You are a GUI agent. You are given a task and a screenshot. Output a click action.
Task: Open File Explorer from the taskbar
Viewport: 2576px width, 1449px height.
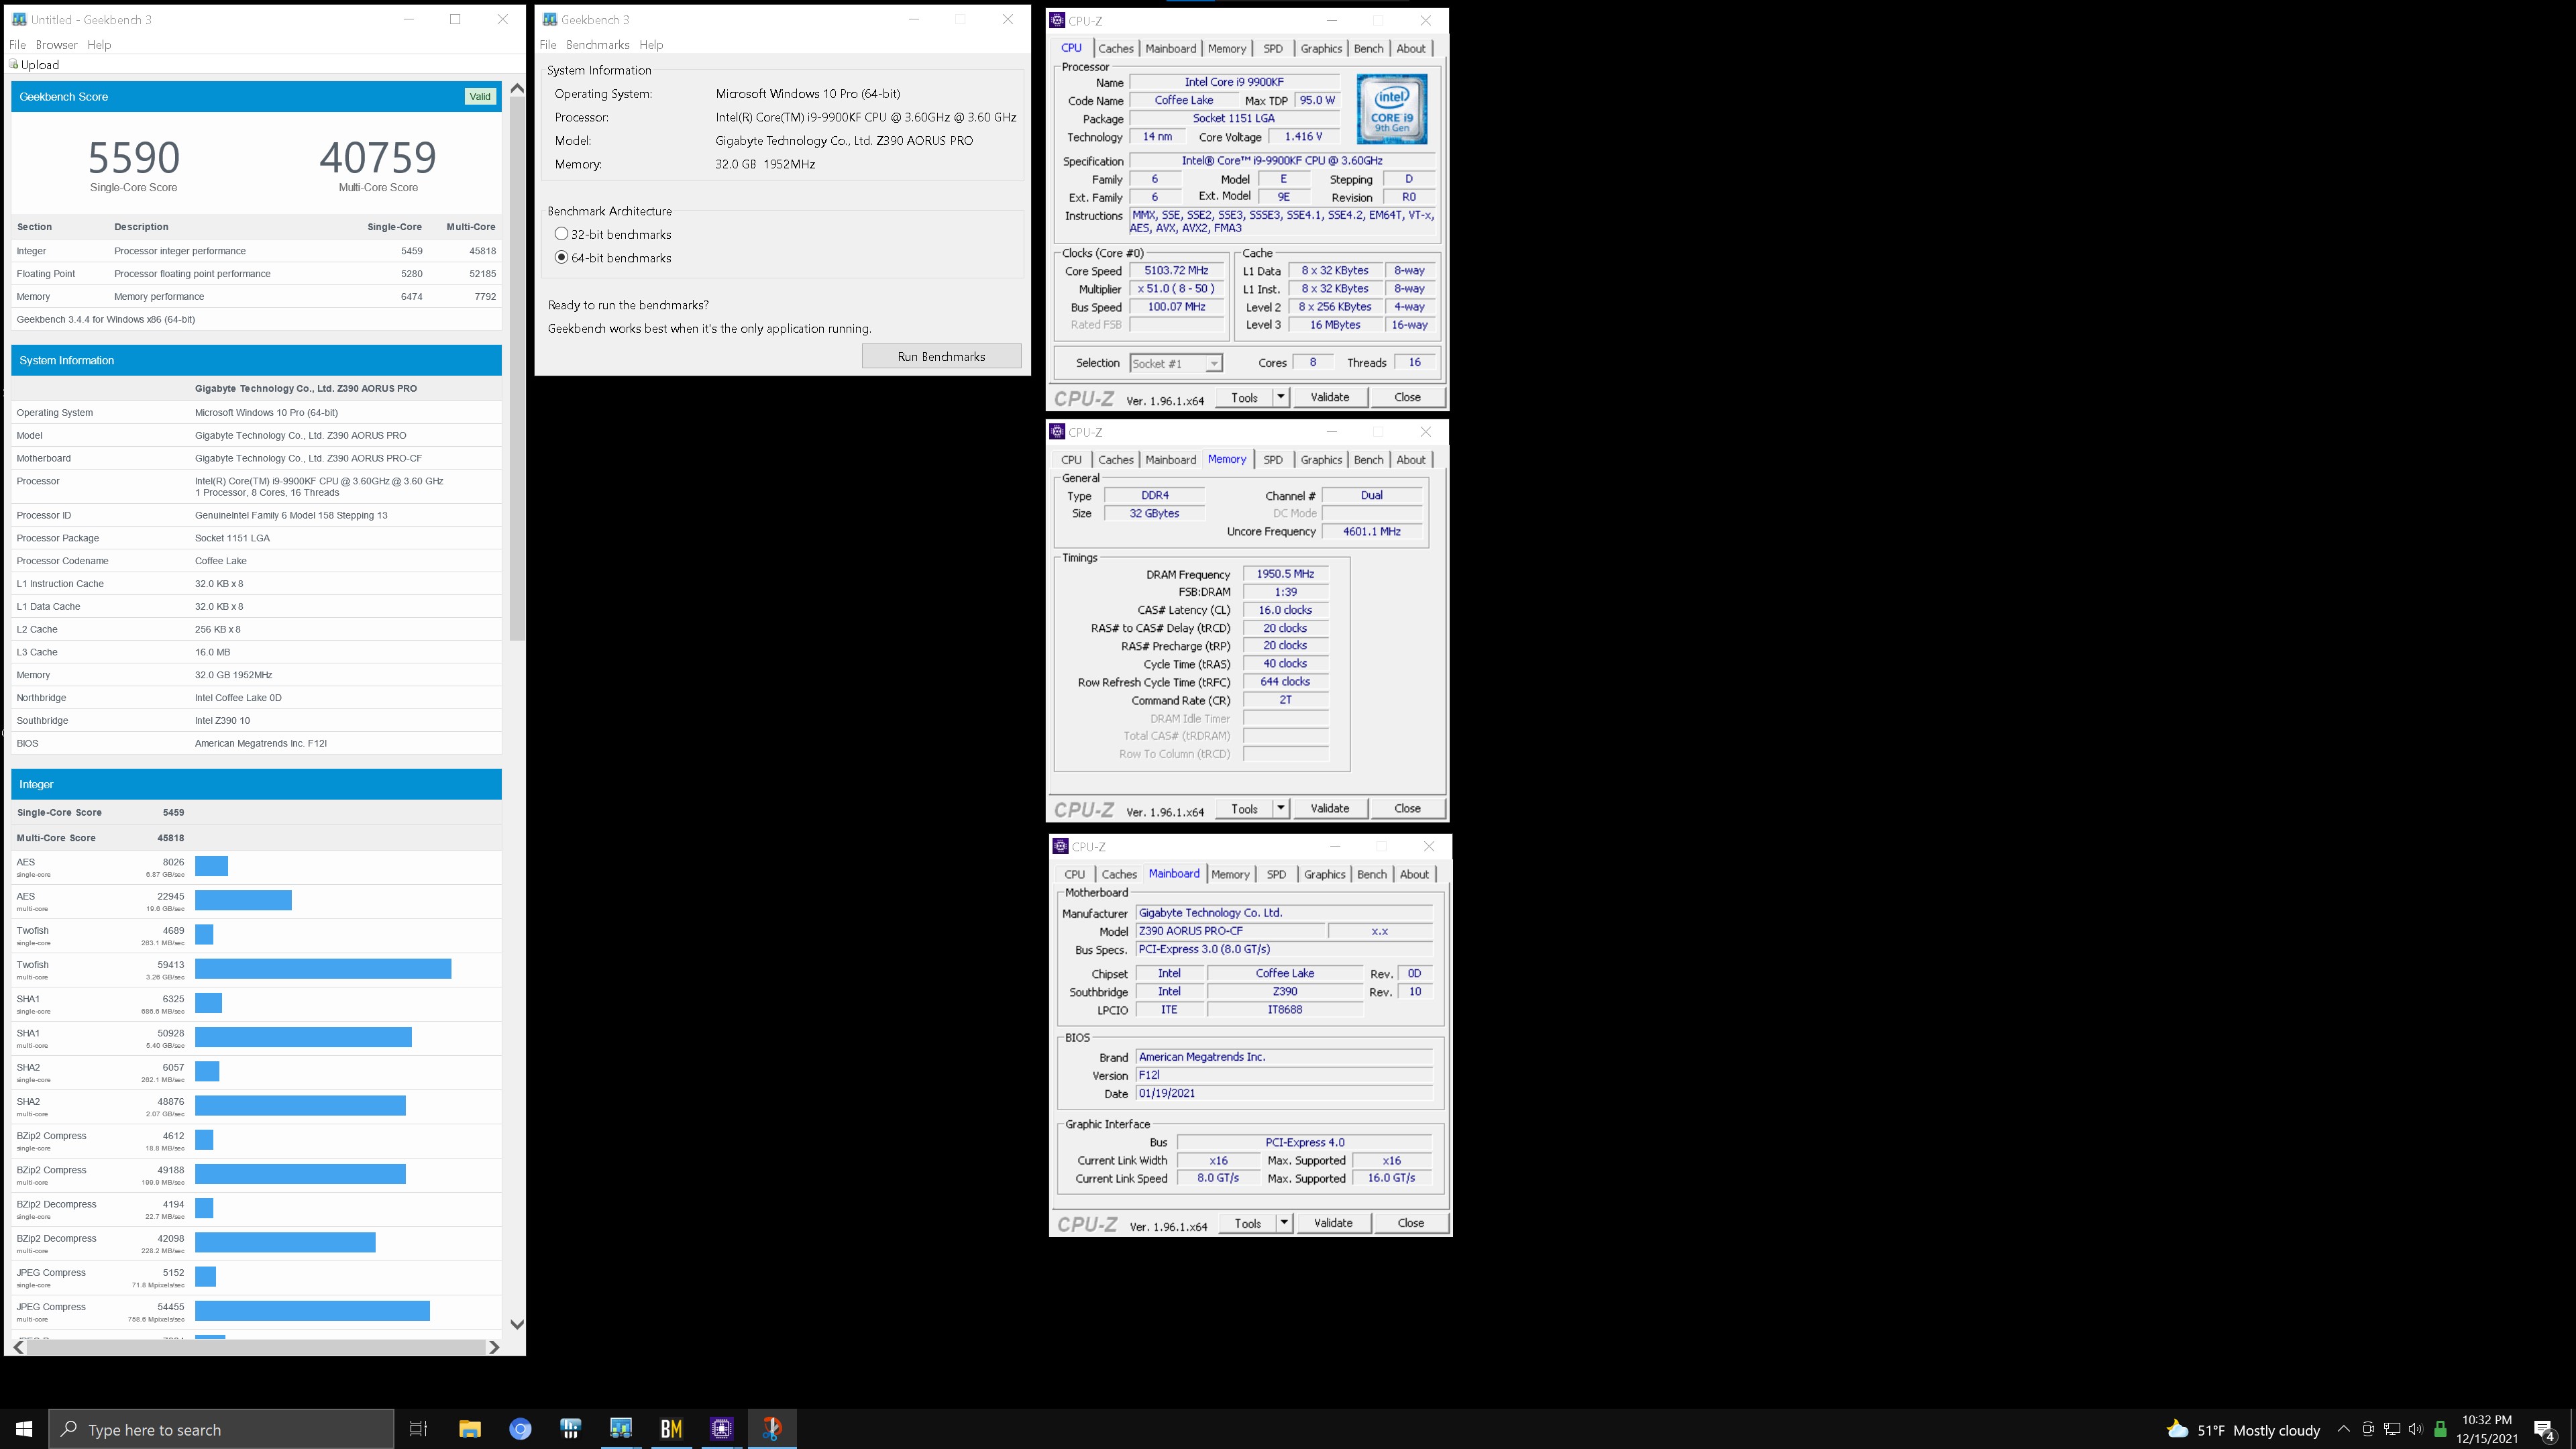pos(470,1429)
